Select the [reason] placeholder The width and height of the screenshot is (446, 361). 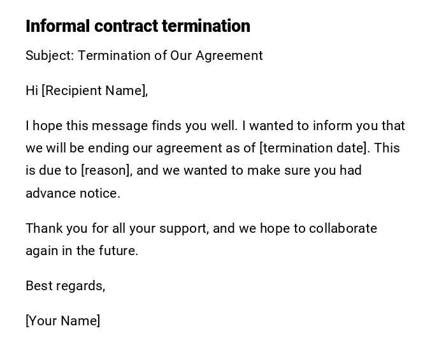coord(106,170)
